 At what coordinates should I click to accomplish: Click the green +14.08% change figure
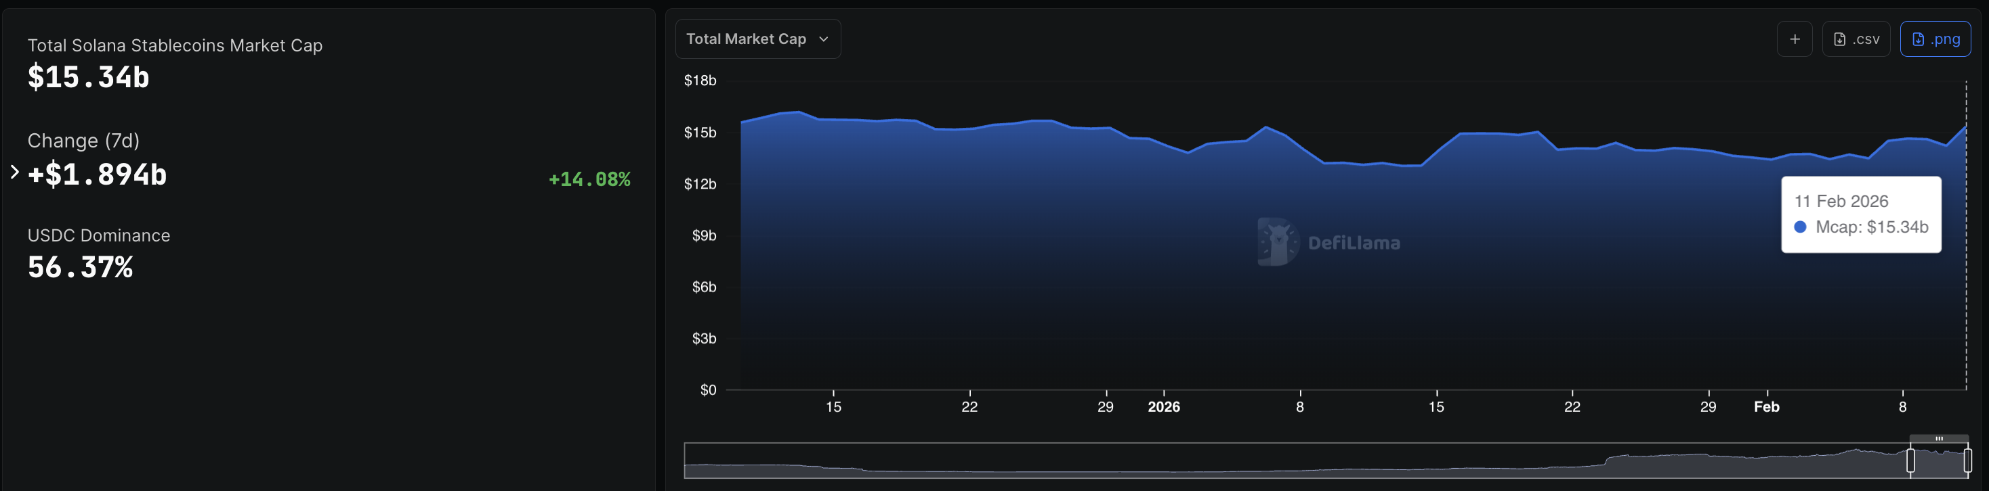point(588,179)
